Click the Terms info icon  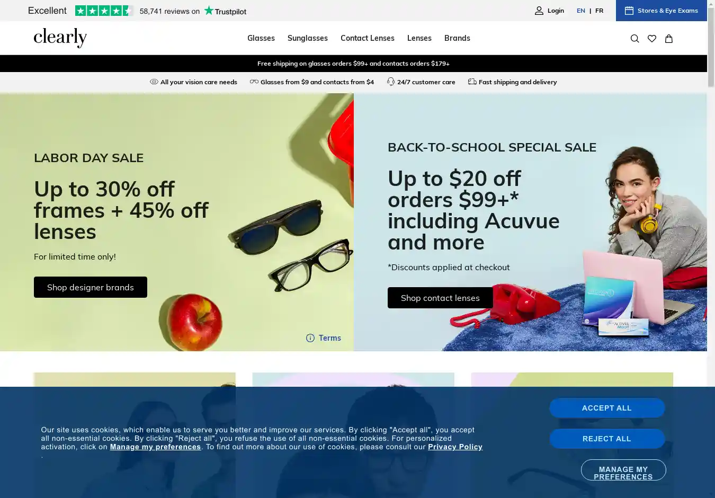[310, 338]
